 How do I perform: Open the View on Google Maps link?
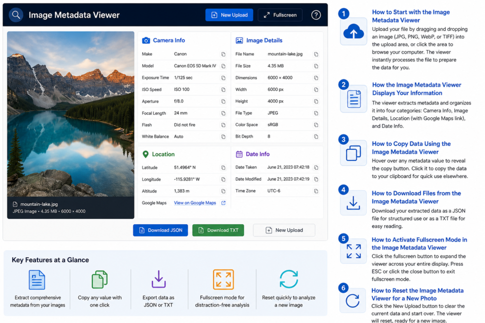tap(195, 203)
